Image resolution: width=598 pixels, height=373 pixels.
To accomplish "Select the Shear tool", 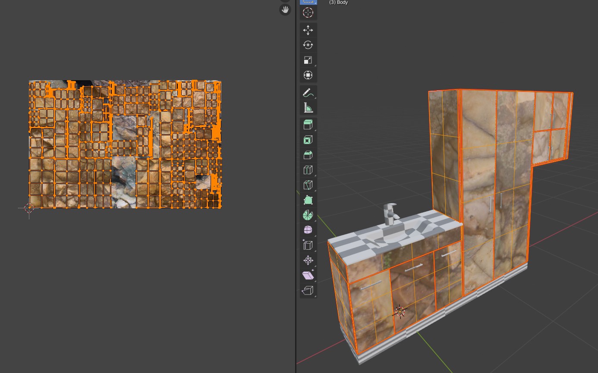I will (x=308, y=276).
